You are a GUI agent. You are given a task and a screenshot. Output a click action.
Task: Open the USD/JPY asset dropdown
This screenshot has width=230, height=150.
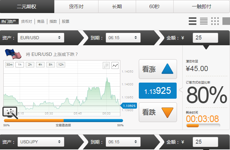41,142
